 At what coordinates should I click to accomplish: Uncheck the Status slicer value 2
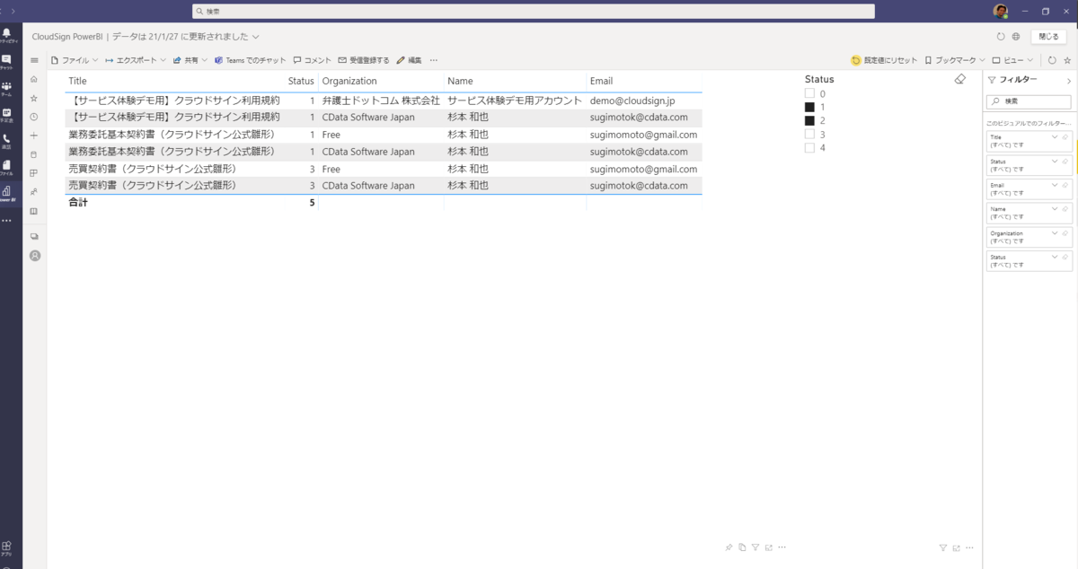coord(809,120)
